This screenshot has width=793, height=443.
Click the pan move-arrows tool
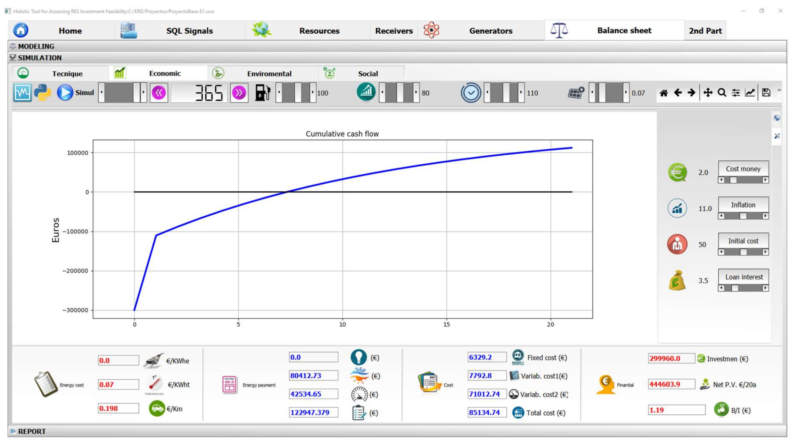(x=708, y=93)
